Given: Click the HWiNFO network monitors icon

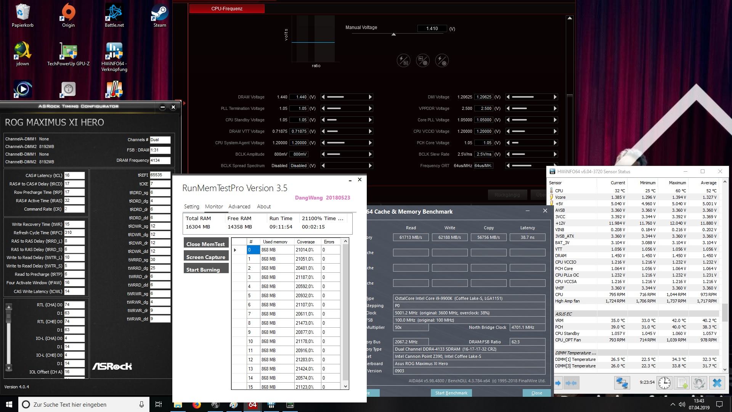Looking at the screenshot, I should pos(622,383).
